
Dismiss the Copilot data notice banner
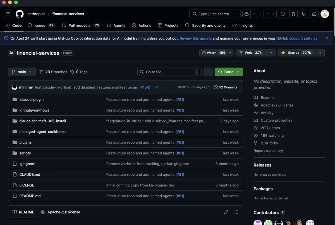[327, 38]
